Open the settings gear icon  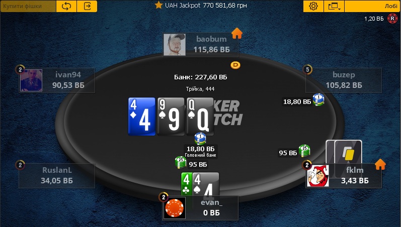pos(313,6)
